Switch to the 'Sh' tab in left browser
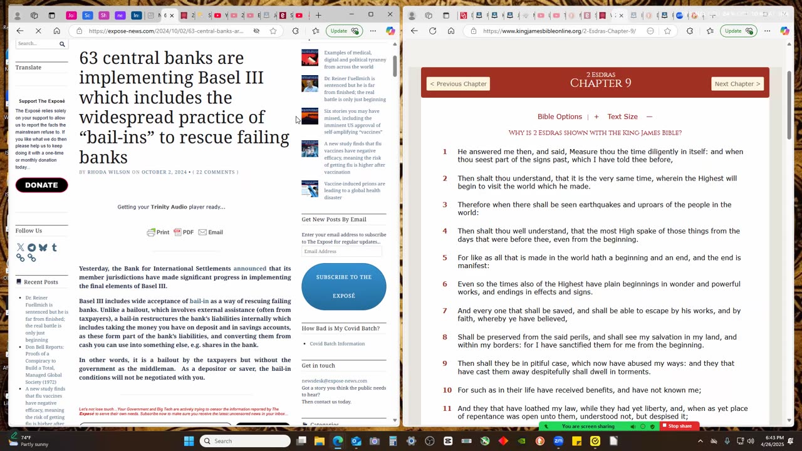Screen dimensions: 802x451 tap(103, 15)
